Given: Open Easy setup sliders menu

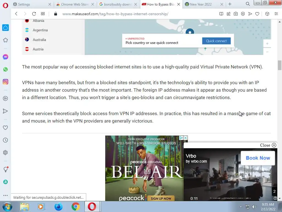Looking at the screenshot, I should 276,14.
